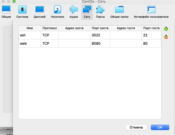Select the Сеть network tab
Image resolution: width=175 pixels, height=135 pixels.
pos(87,12)
